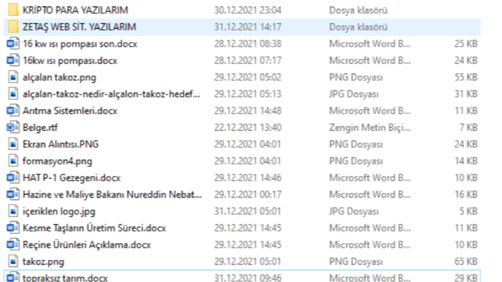This screenshot has height=282, width=502.
Task: Click the JPG icon of içeriklen logo.jpg
Action: coord(13,211)
